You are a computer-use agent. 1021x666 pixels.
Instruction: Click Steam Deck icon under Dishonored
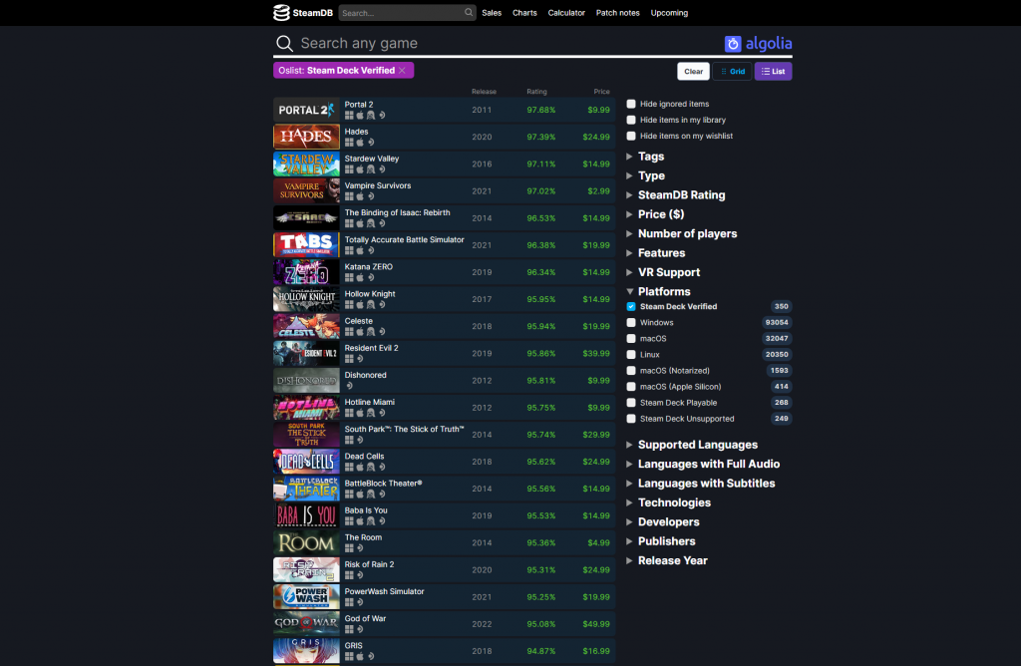coord(349,386)
